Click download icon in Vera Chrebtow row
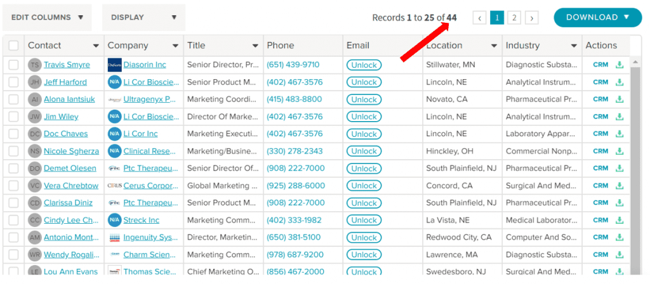Viewport: 650px width, 284px height. pyautogui.click(x=620, y=186)
